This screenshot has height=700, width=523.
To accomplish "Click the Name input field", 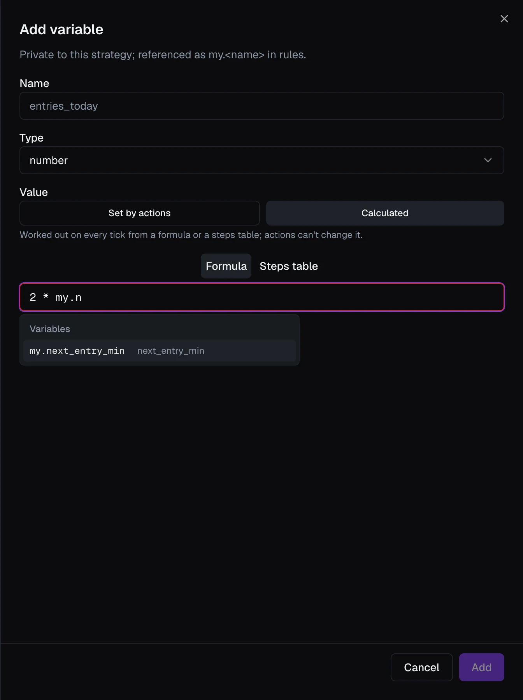I will 261,106.
